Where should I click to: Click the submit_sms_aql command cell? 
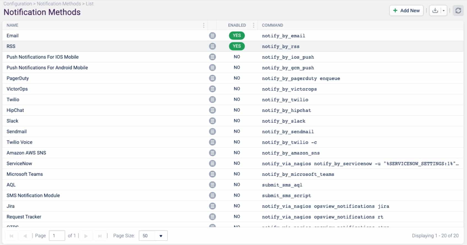click(x=282, y=185)
